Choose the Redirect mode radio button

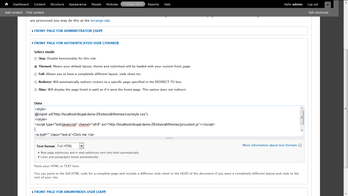[x=36, y=82]
